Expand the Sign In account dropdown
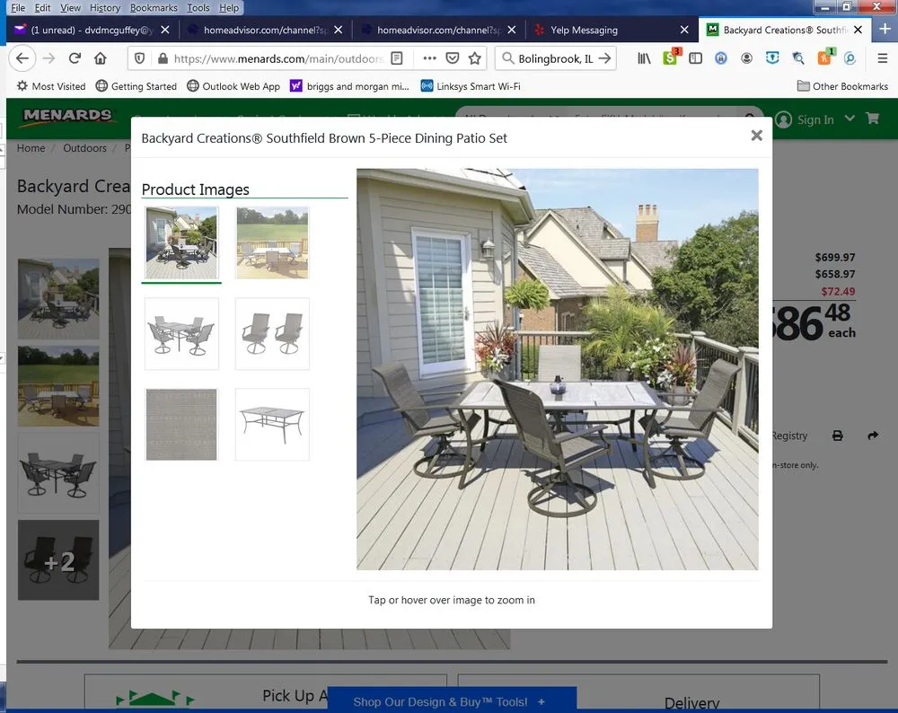 pyautogui.click(x=850, y=119)
